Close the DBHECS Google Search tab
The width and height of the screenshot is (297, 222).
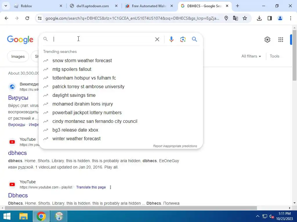click(227, 6)
